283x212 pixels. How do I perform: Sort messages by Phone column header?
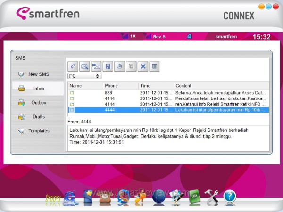(x=121, y=86)
